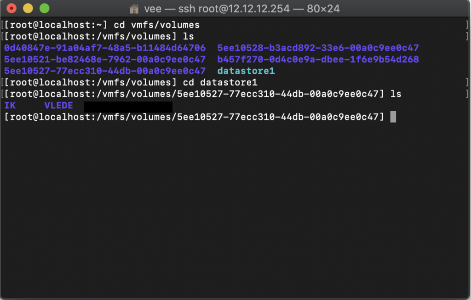The image size is (471, 300).
Task: Click the terminal cursor block at prompt
Action: pos(393,117)
